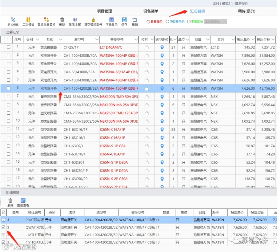This screenshot has width=277, height=252.
Task: Open the 单位 column filter dropdown
Action: coord(187,39)
